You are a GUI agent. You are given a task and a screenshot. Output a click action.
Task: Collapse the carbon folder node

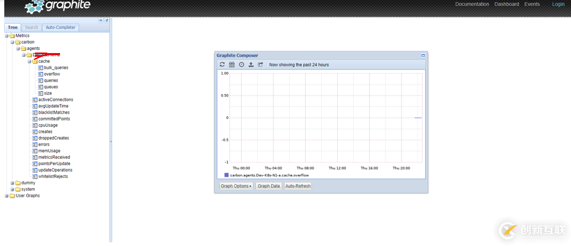(x=12, y=42)
